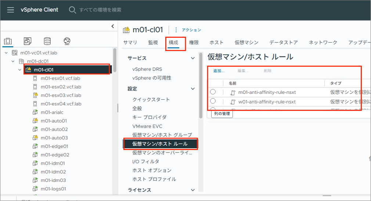
Task: Click the configuration menu vertical scrollbar
Action: pyautogui.click(x=201, y=85)
